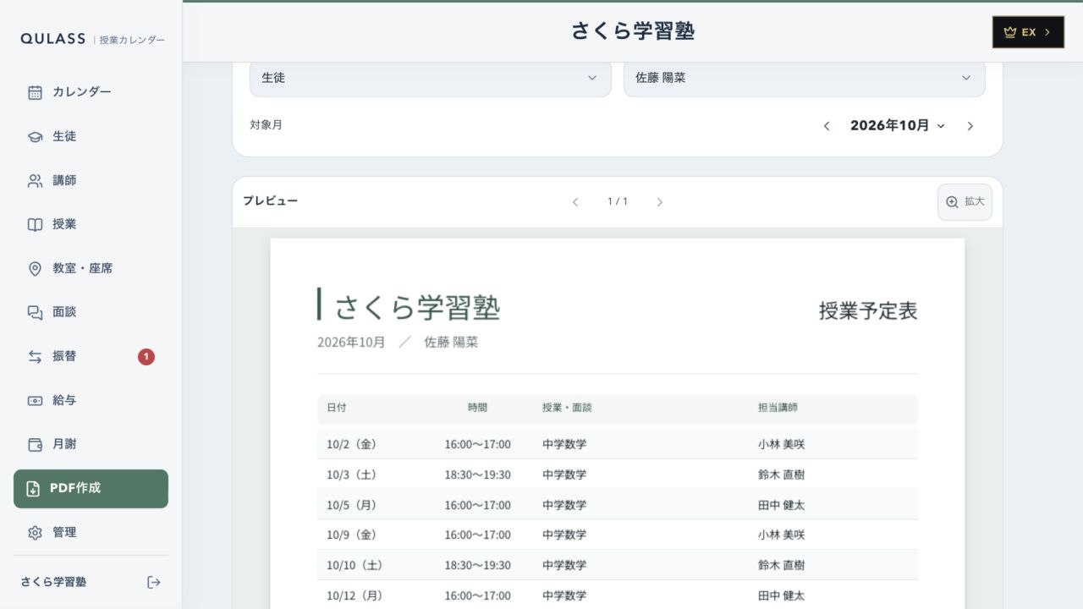
Task: Click the 10/10（土） date cell
Action: coord(355,565)
